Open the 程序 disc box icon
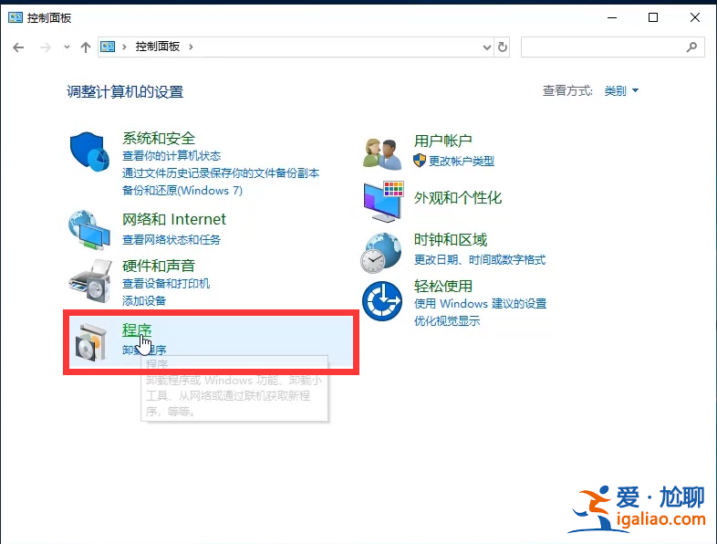 pyautogui.click(x=91, y=341)
